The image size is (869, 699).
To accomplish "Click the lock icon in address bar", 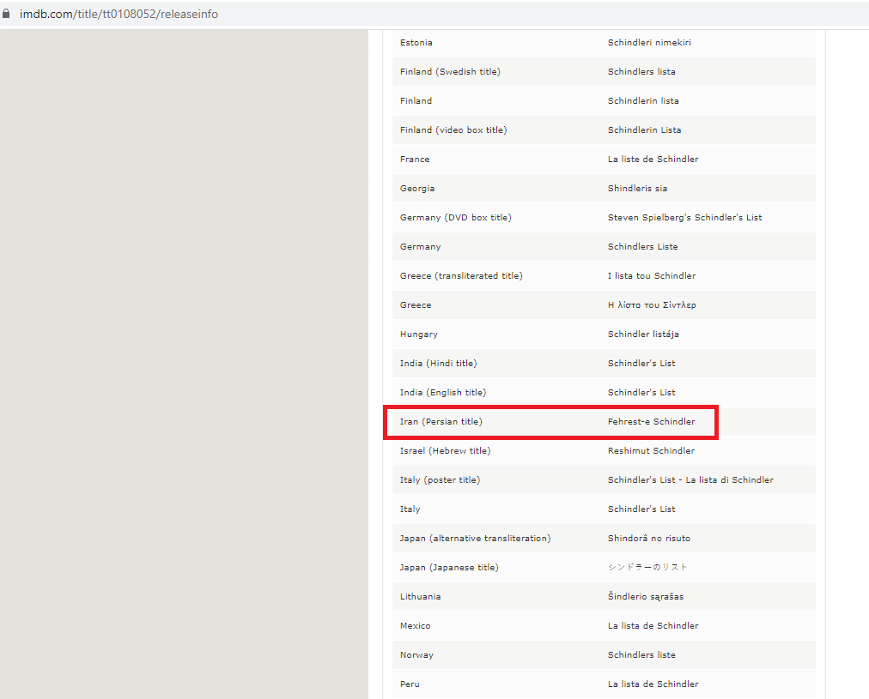I will tap(6, 14).
